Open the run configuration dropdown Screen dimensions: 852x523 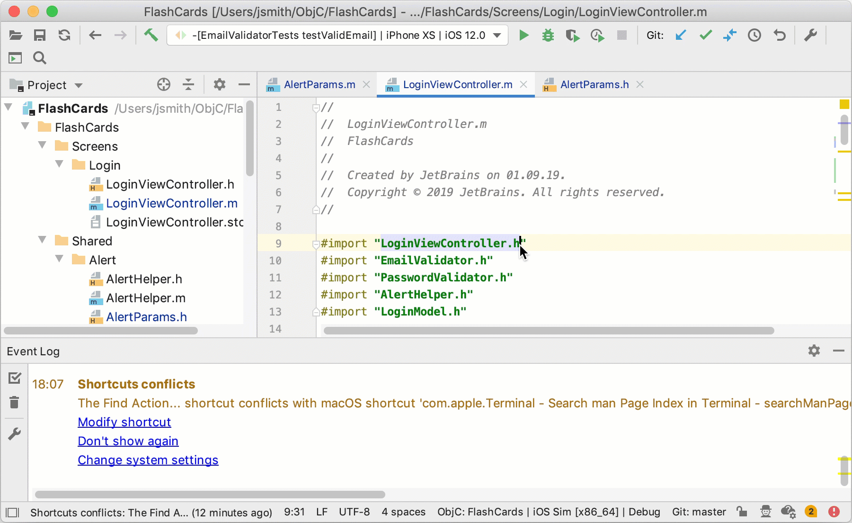pos(337,35)
